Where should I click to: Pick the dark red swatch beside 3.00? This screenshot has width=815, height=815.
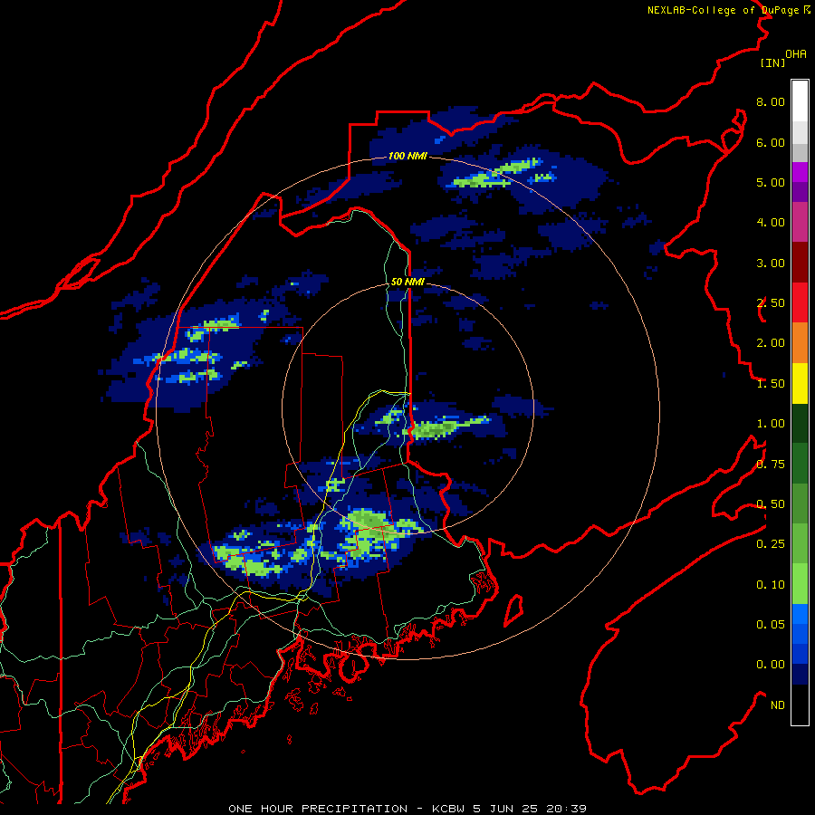tap(800, 263)
